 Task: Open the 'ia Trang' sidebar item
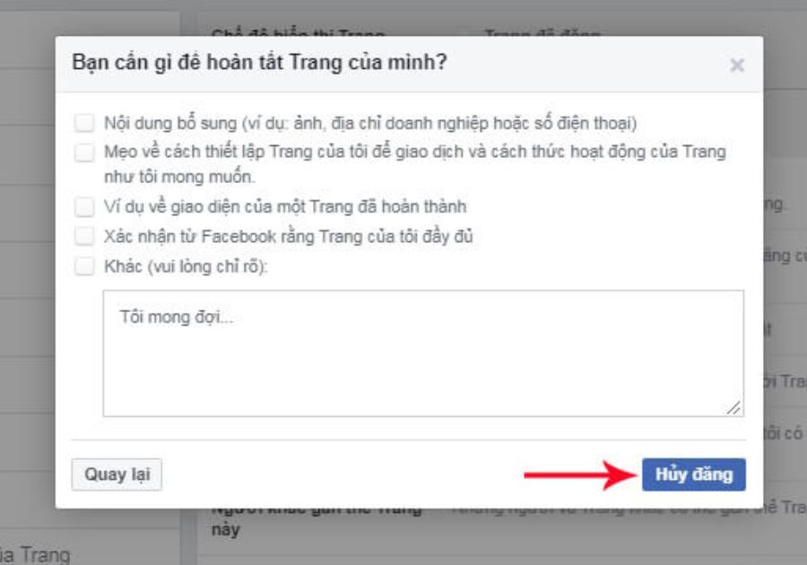pos(32,554)
